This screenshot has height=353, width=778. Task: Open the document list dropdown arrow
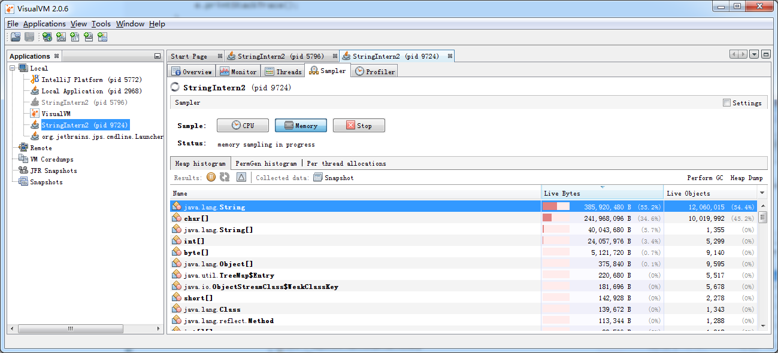[x=754, y=54]
